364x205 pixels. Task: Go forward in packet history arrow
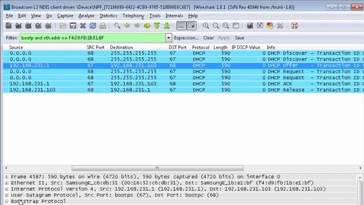click(137, 26)
